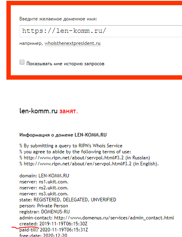Click the 'person: Private Person' line
This screenshot has width=182, height=237.
click(x=44, y=206)
